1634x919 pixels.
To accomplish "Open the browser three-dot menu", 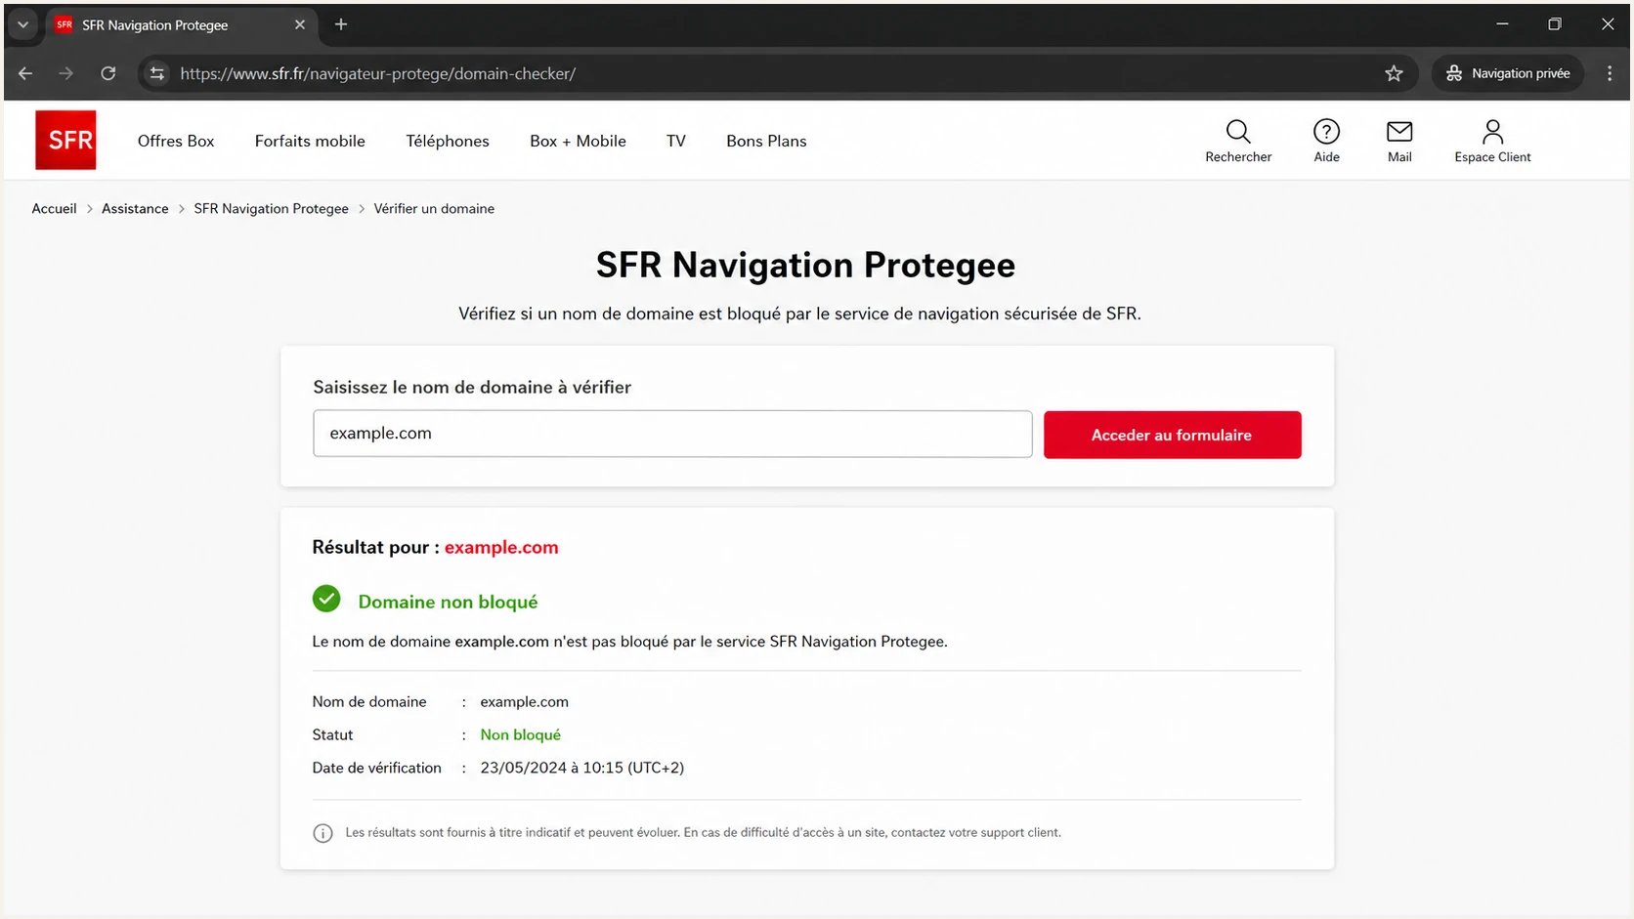I will pos(1610,73).
